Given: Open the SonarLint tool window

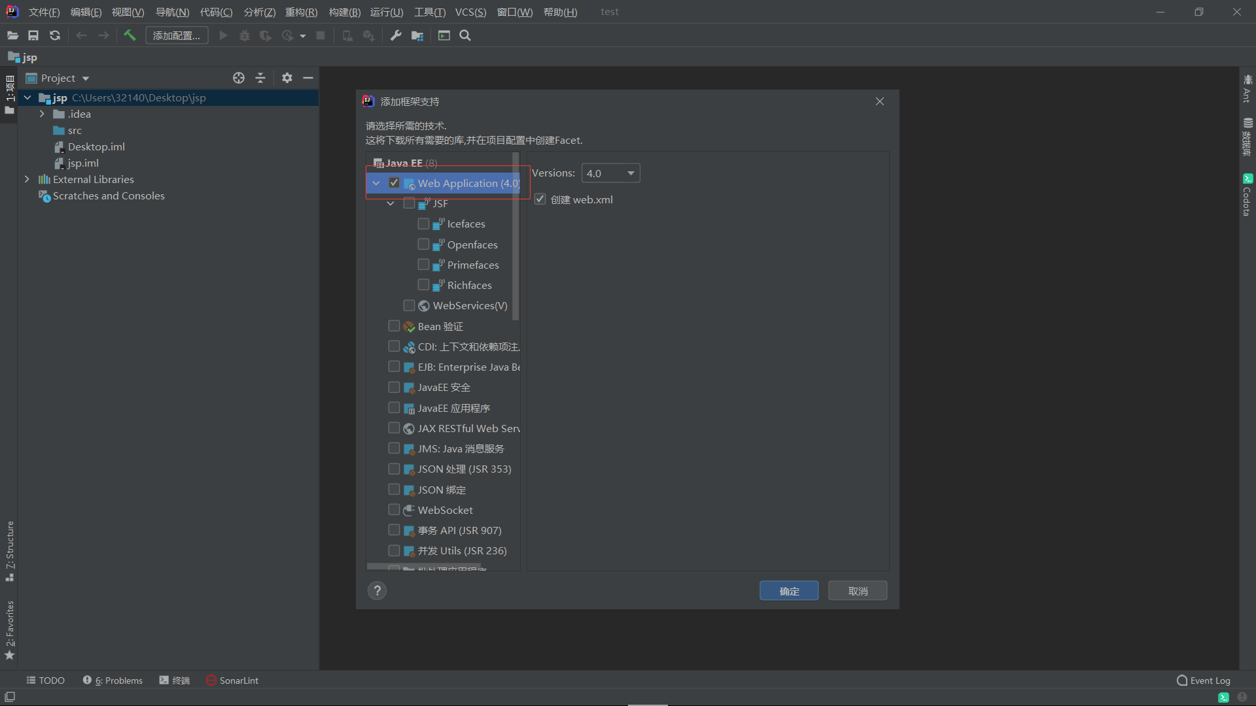Looking at the screenshot, I should point(232,681).
